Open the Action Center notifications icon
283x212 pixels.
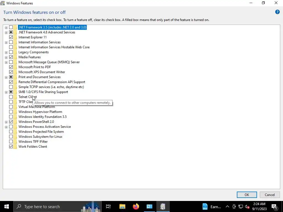tap(274, 206)
